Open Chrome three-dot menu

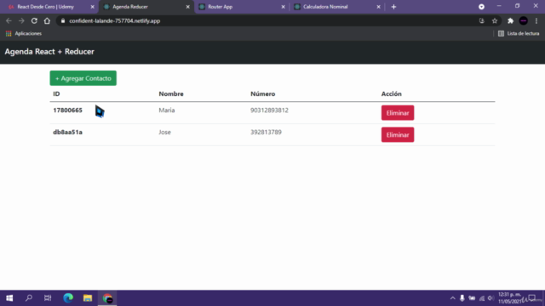pyautogui.click(x=536, y=20)
